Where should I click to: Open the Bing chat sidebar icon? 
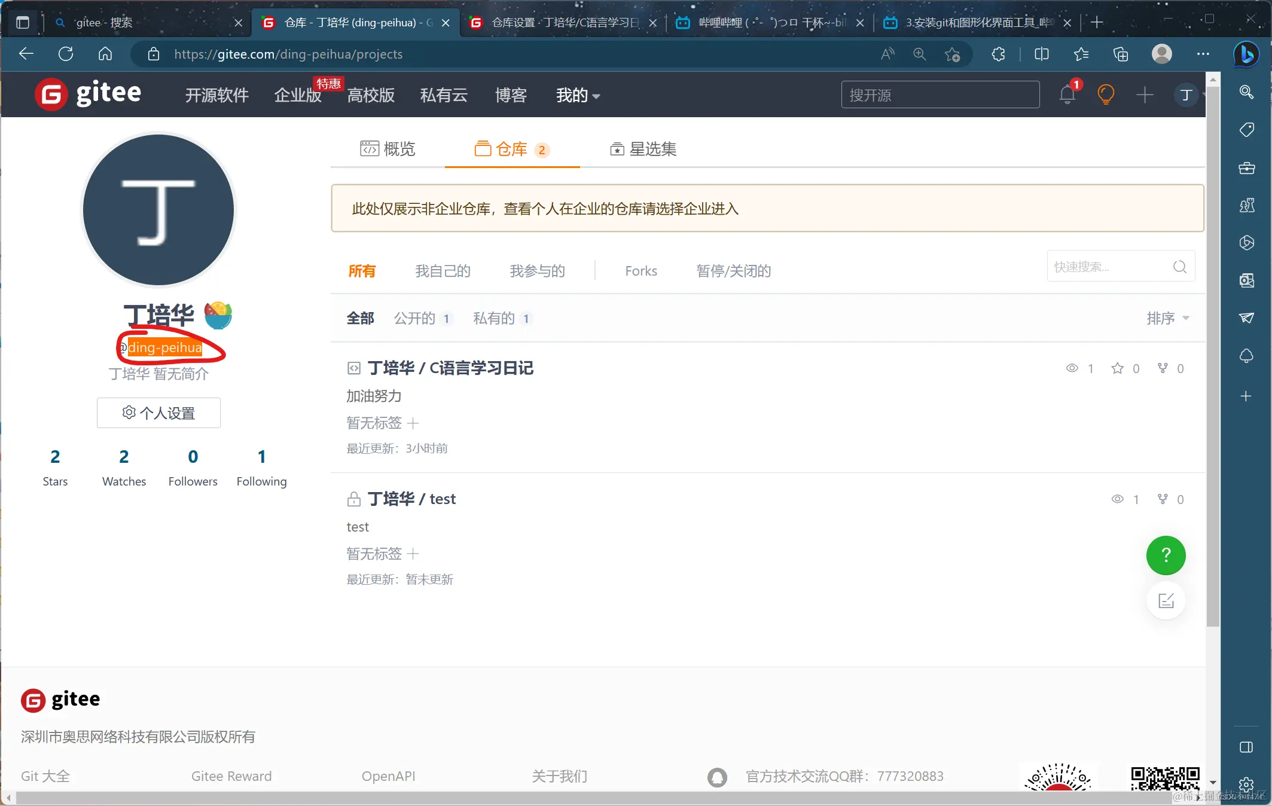(x=1247, y=54)
